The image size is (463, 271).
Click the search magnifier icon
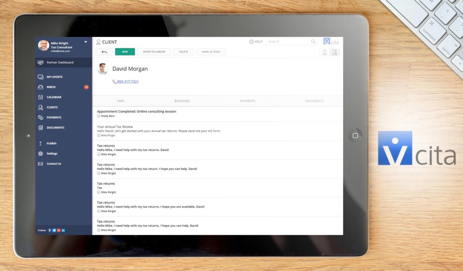pos(313,42)
